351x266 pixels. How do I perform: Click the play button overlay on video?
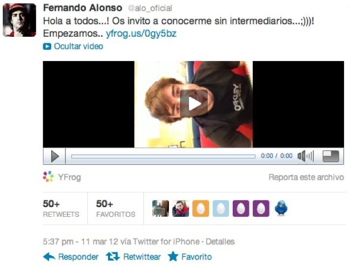click(x=194, y=103)
